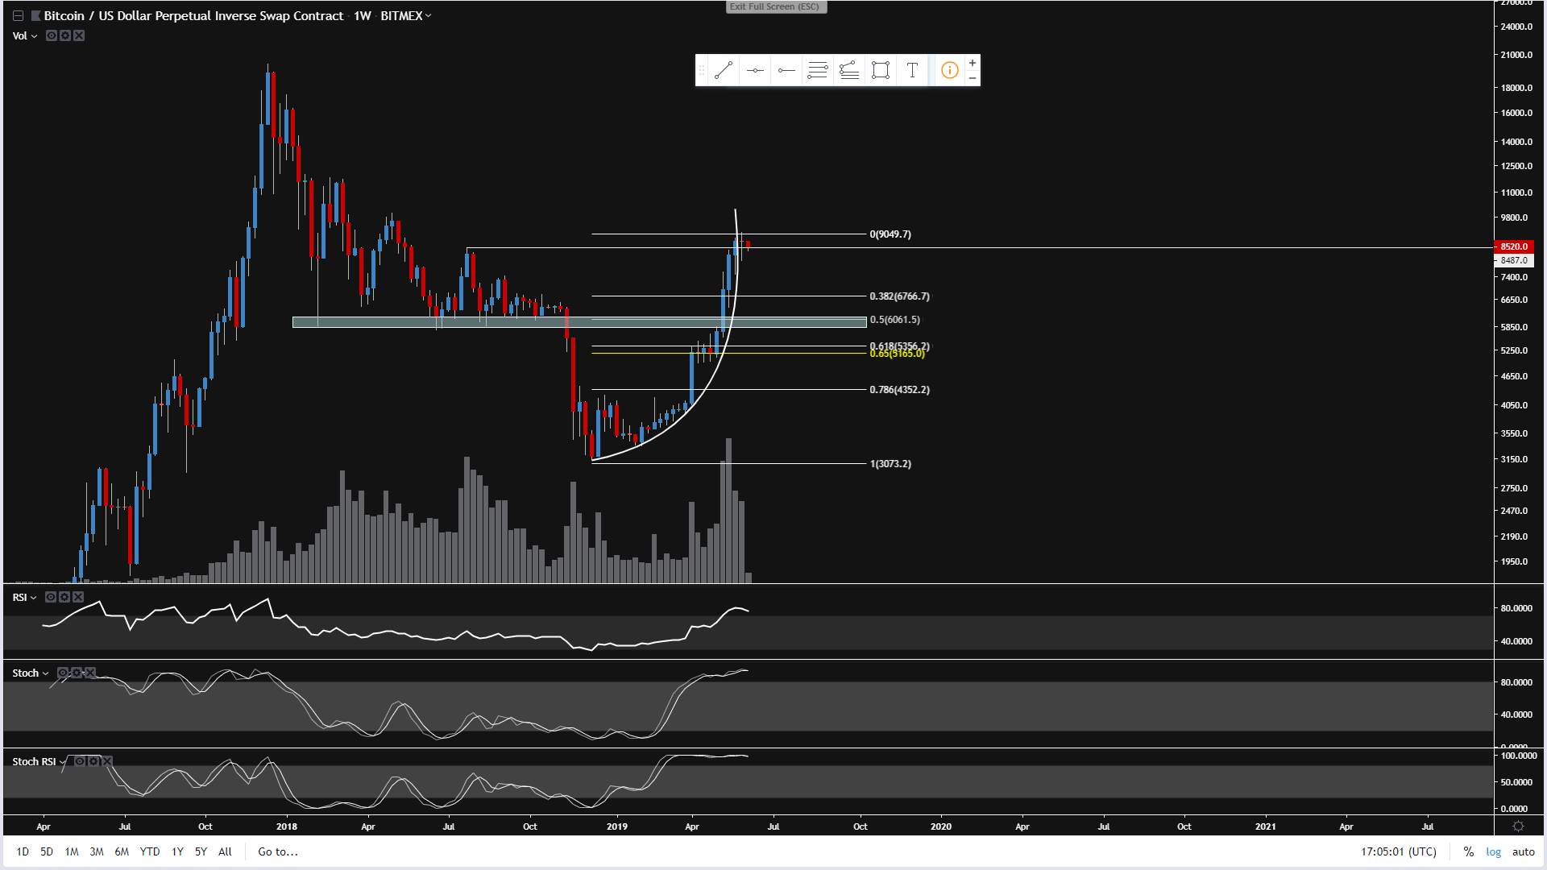Viewport: 1547px width, 870px height.
Task: Toggle RSI indicator visibility eye
Action: click(x=51, y=597)
